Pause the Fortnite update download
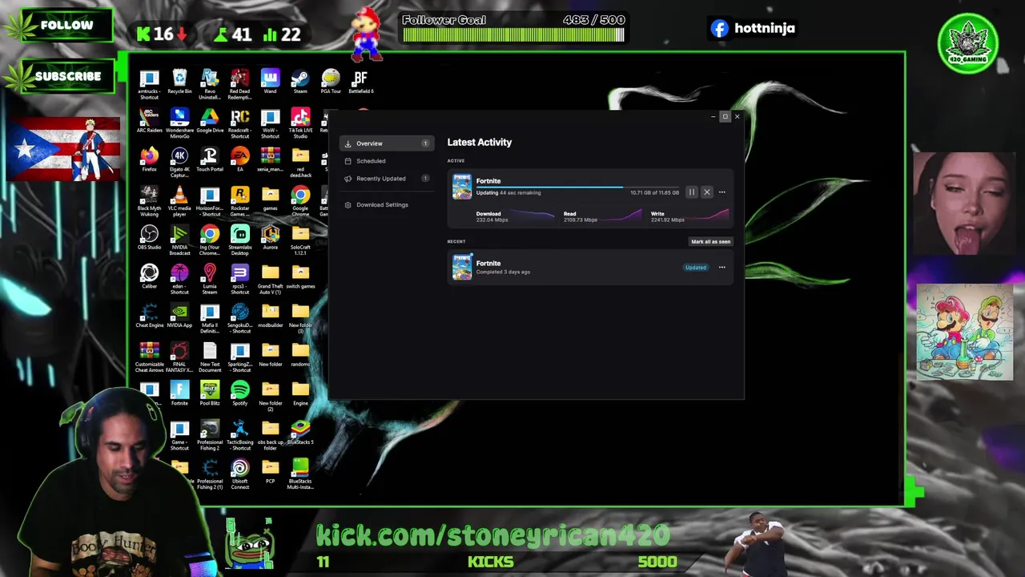 pos(692,192)
